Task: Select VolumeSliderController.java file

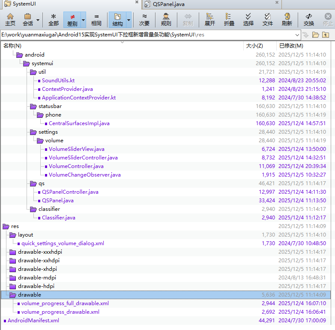Action: pyautogui.click(x=83, y=158)
